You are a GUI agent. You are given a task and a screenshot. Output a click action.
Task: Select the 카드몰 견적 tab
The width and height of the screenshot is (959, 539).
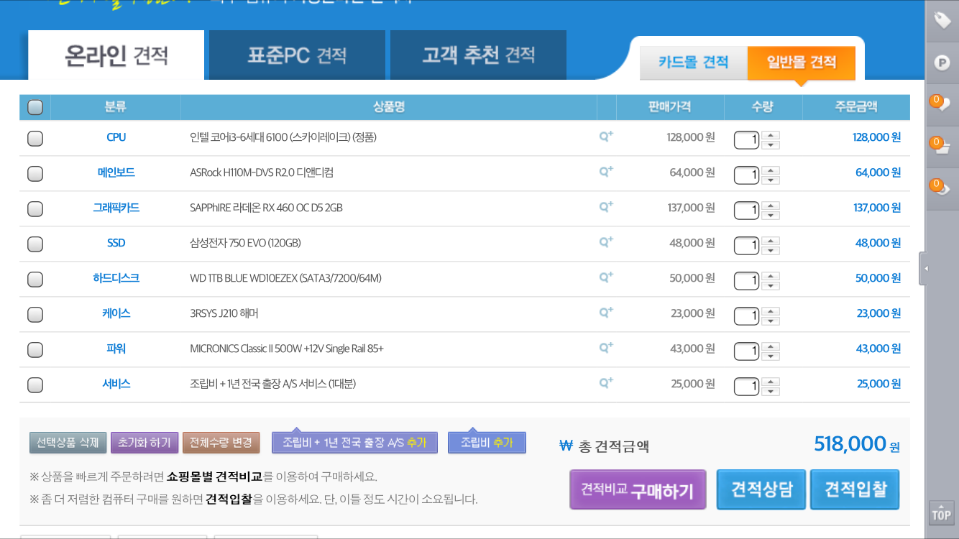[x=693, y=63]
